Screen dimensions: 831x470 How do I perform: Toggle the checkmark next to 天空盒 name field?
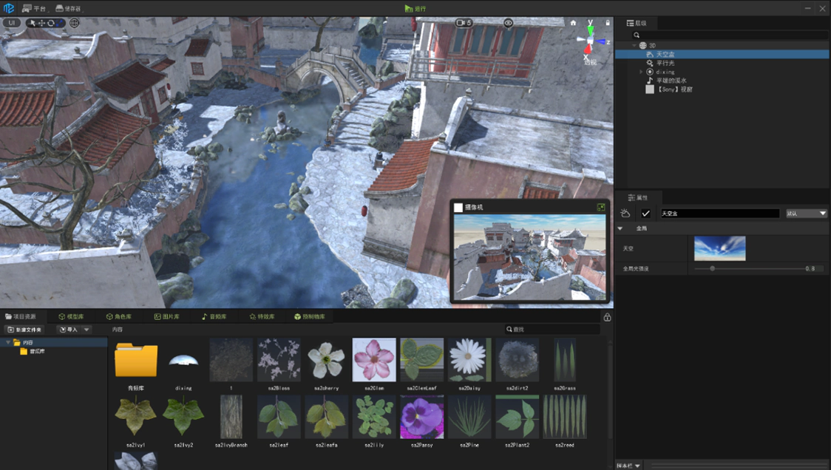pyautogui.click(x=645, y=214)
